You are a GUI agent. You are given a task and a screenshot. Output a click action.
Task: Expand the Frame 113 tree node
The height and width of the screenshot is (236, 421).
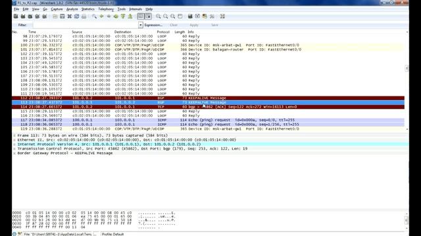(x=14, y=136)
